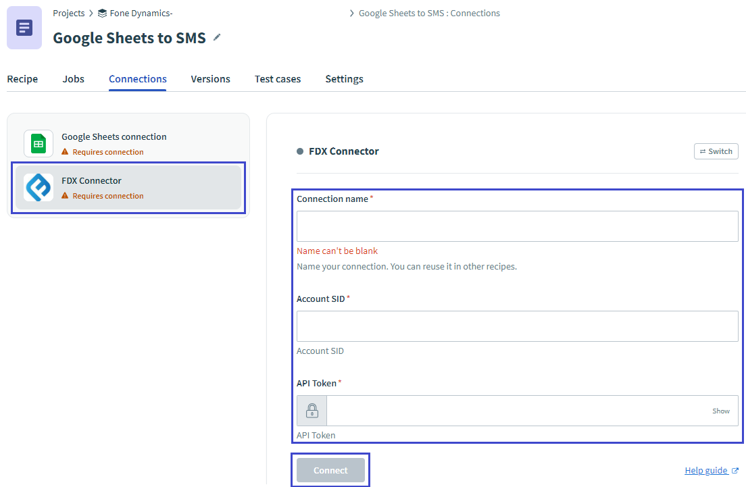This screenshot has height=487, width=746.
Task: Click 'Requires connection' under FDX Connector
Action: [x=108, y=195]
